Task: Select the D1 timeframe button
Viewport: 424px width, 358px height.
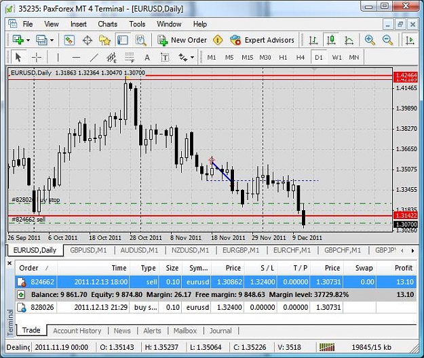Action: coord(319,57)
